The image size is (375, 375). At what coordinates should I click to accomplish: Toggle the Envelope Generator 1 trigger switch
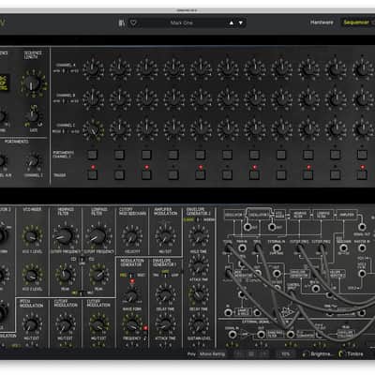click(x=165, y=276)
